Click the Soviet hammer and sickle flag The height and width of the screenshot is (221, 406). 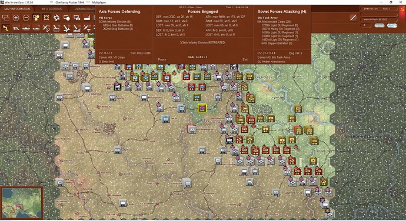(402, 9)
